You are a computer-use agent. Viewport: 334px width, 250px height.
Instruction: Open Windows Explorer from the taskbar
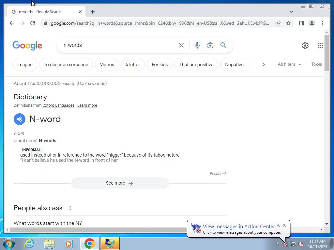[x=49, y=243]
